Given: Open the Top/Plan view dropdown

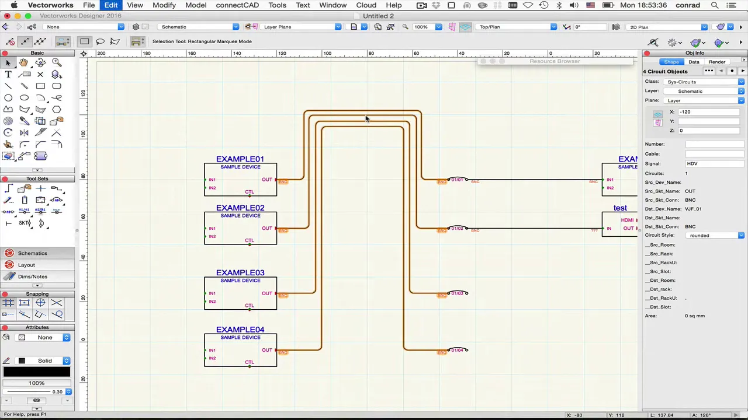Looking at the screenshot, I should (518, 27).
